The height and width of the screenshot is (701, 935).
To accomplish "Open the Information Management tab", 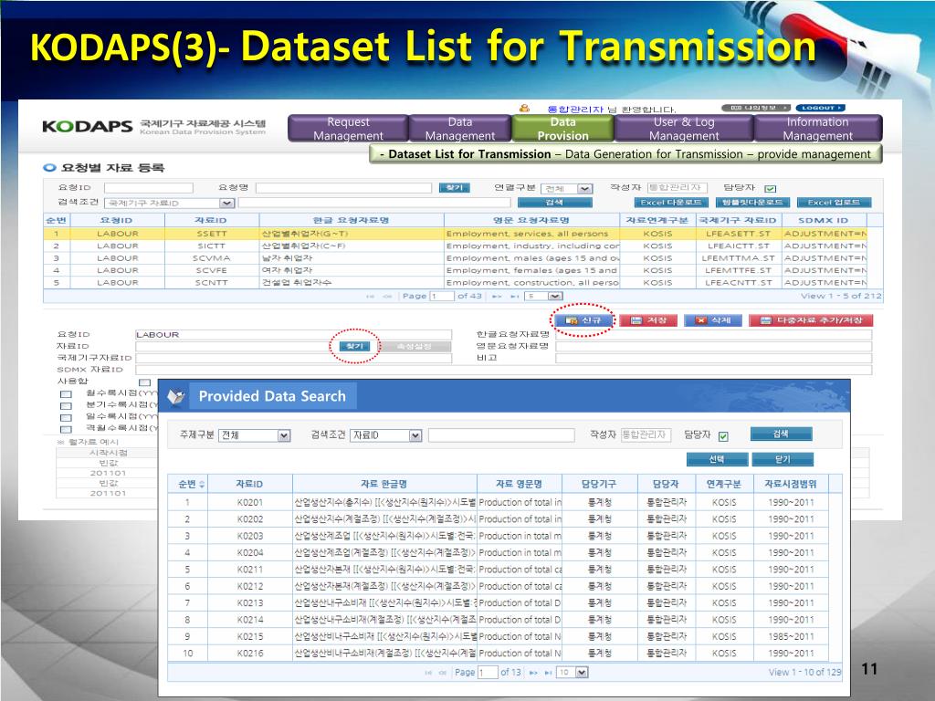I will tap(817, 129).
